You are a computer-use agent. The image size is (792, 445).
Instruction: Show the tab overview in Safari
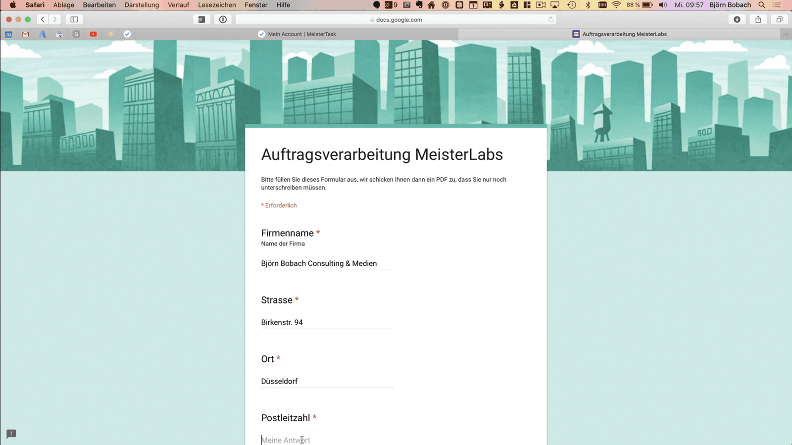(779, 19)
